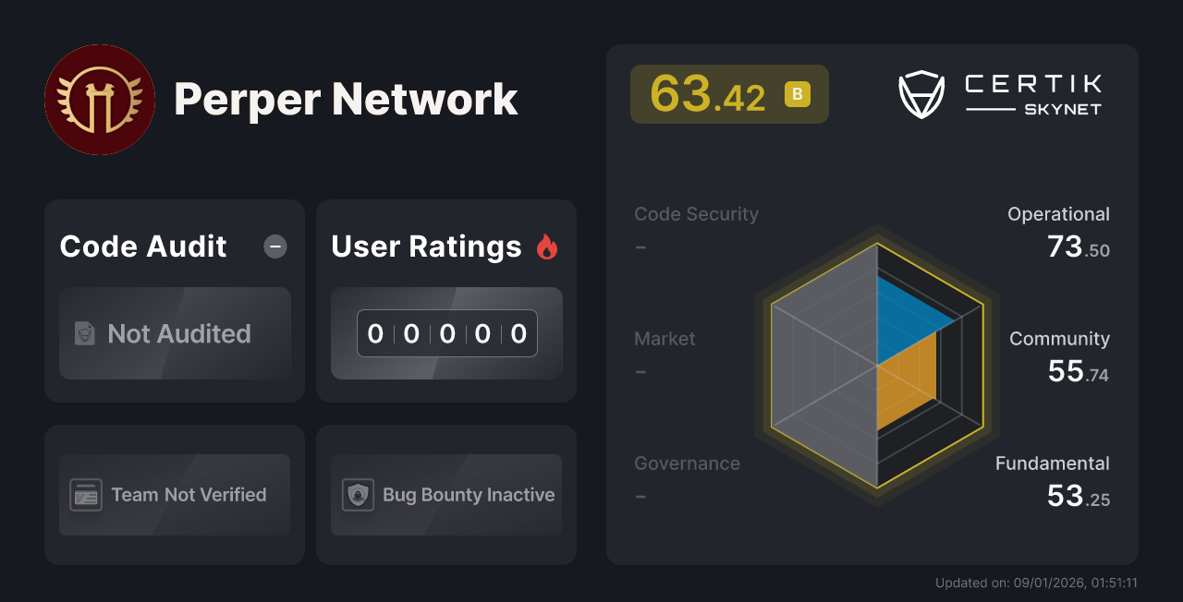Expand the Market metric details
The image size is (1183, 602).
665,354
